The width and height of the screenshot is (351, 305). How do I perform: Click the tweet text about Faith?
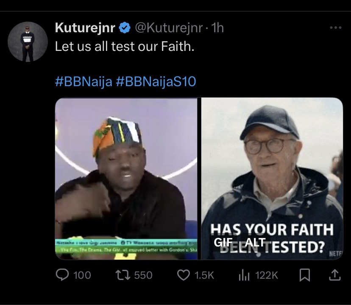pos(125,46)
